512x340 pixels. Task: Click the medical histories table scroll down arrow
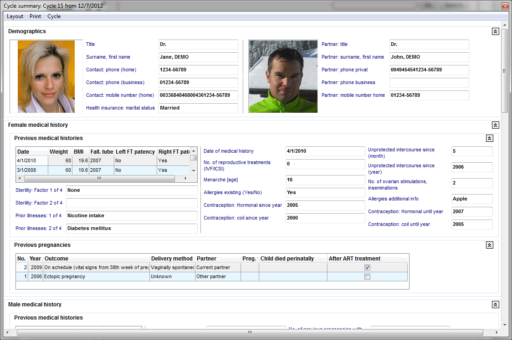click(194, 171)
